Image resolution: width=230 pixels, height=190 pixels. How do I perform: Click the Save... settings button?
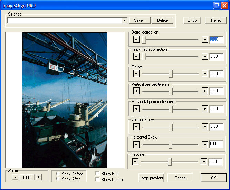(140, 20)
